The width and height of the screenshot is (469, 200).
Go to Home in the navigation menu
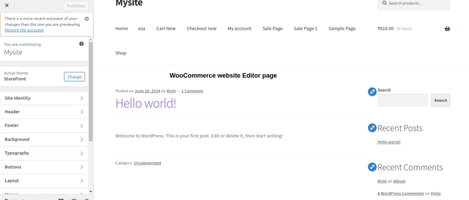122,28
